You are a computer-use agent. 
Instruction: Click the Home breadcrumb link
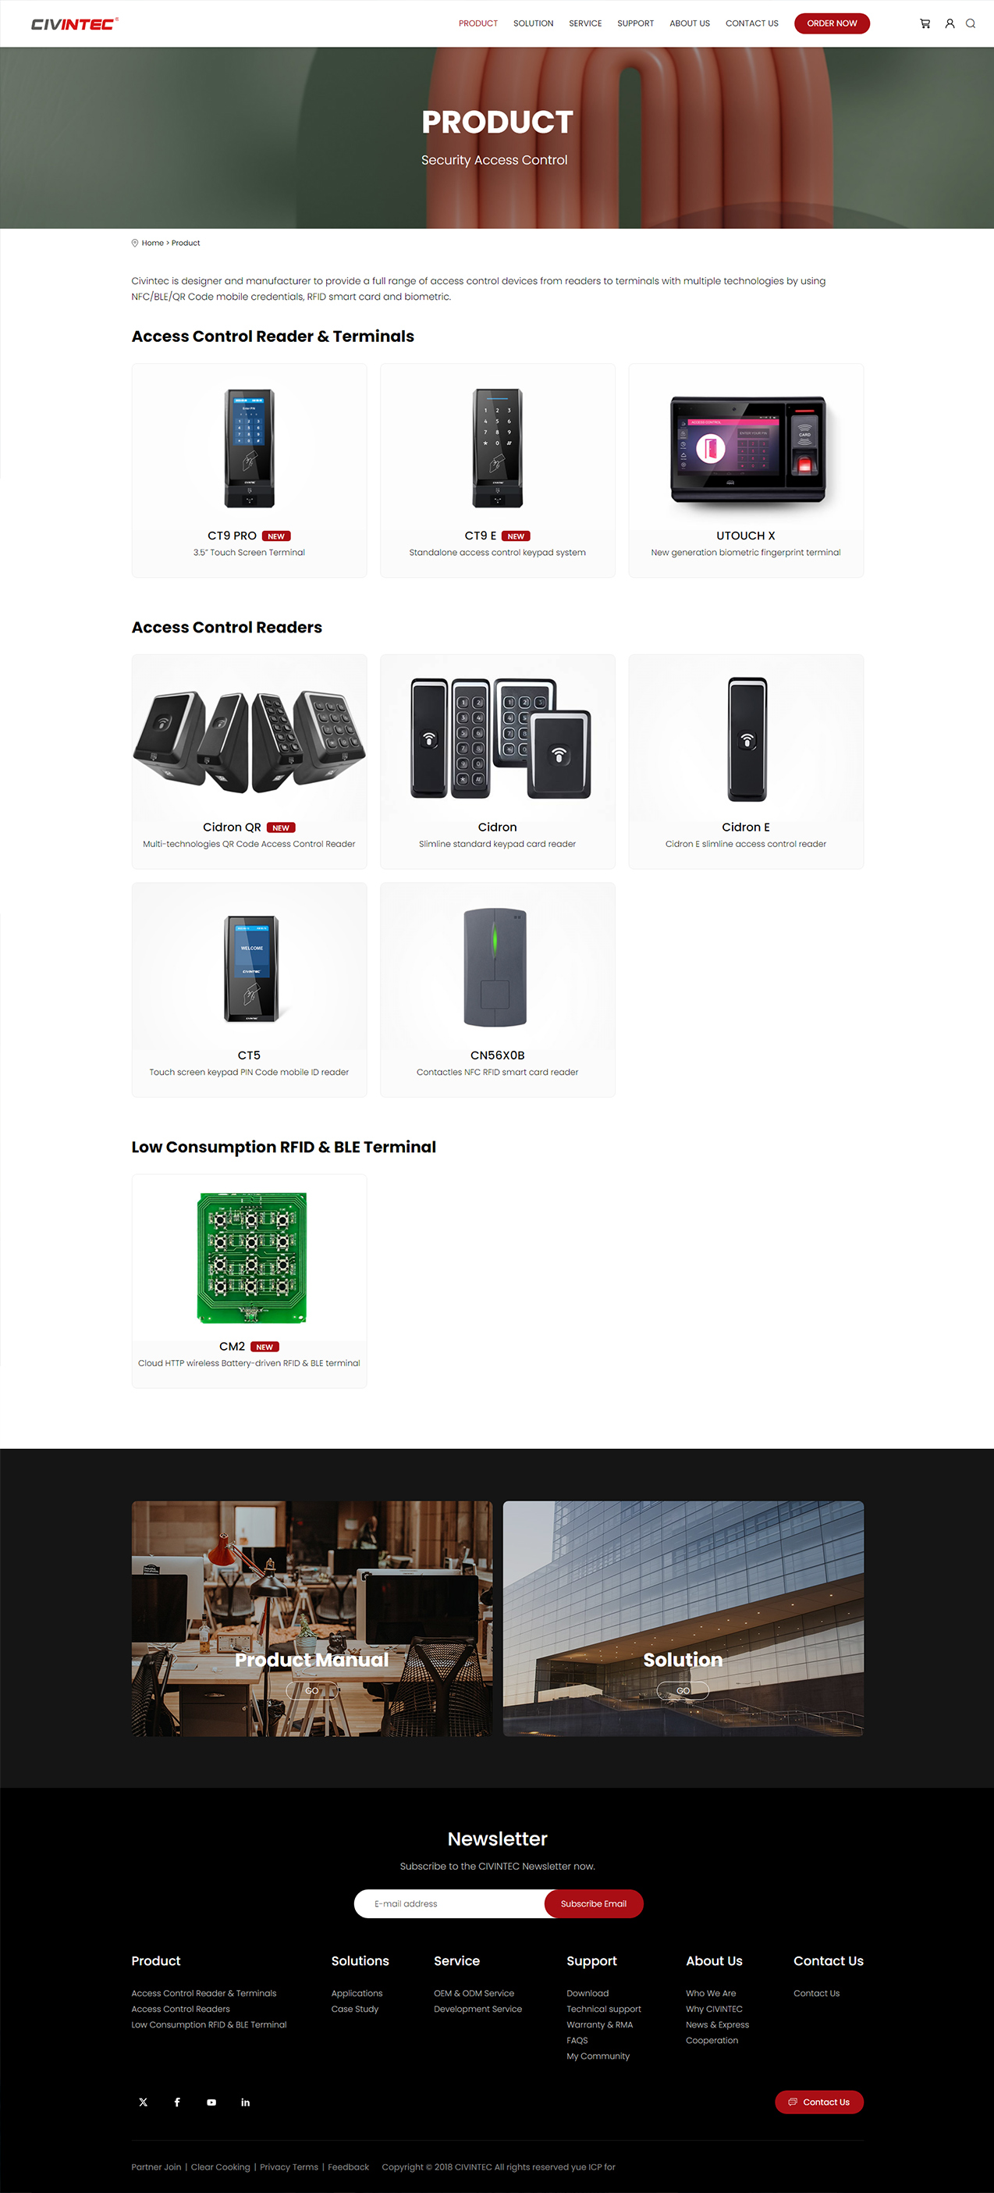point(152,244)
